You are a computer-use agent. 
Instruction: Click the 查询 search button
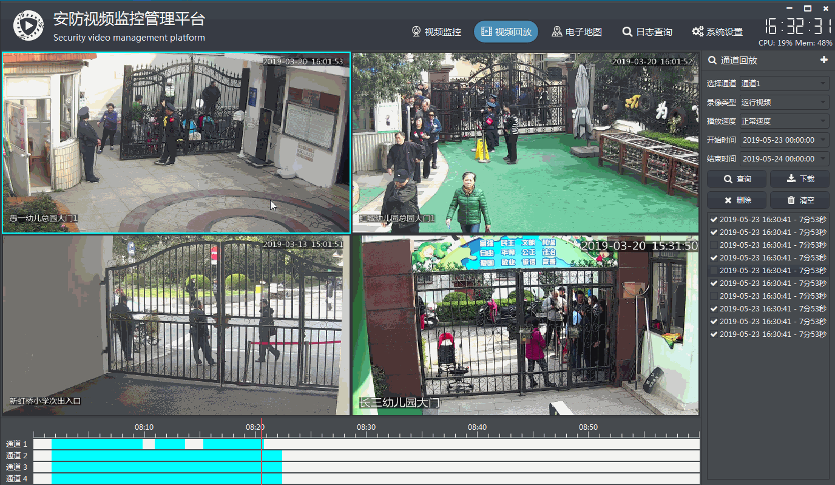click(x=737, y=179)
